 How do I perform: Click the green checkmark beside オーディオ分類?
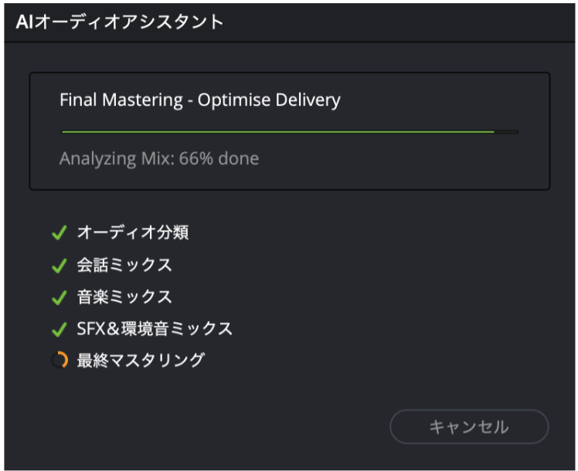pos(59,232)
